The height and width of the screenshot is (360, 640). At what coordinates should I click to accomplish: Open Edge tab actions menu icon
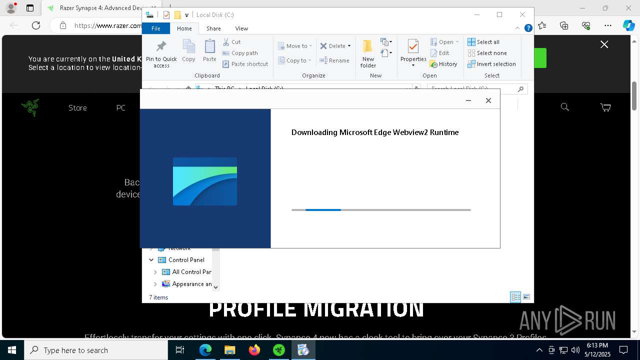30,8
